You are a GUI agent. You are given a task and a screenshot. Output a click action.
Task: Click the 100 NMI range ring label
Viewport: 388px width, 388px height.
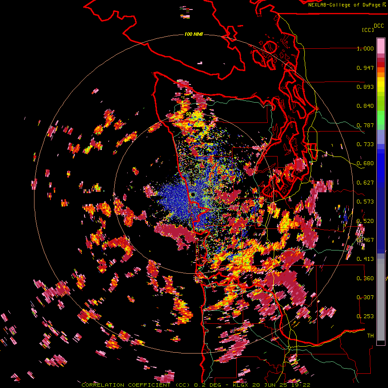coord(194,34)
